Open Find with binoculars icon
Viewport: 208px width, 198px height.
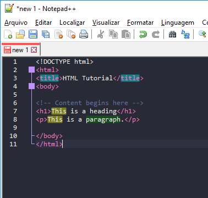[x=172, y=34]
